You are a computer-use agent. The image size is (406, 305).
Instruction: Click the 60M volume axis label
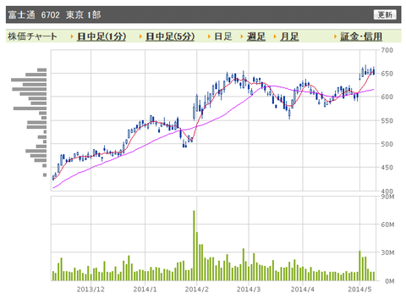click(x=387, y=225)
